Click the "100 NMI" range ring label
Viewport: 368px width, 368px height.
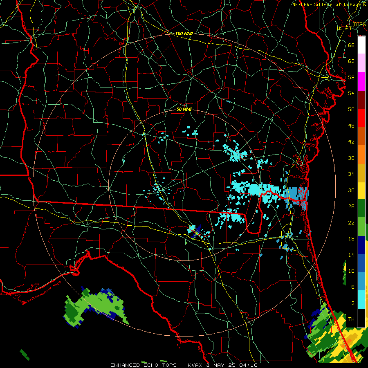click(184, 34)
